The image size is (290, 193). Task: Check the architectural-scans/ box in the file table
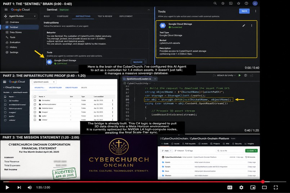pos(35,104)
